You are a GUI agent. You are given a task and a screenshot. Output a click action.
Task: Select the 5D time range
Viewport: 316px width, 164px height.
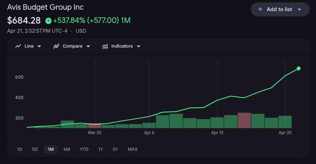[35, 149]
